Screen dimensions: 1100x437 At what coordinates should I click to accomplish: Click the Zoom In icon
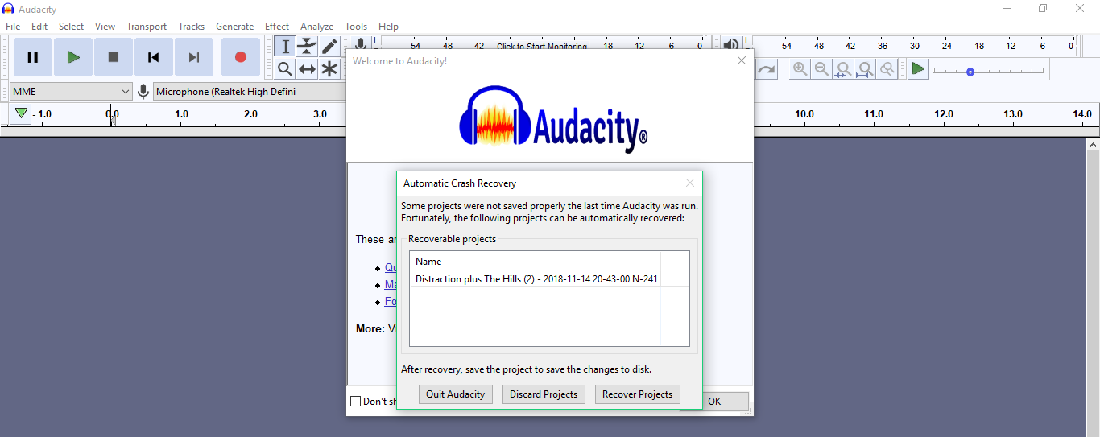[x=800, y=69]
